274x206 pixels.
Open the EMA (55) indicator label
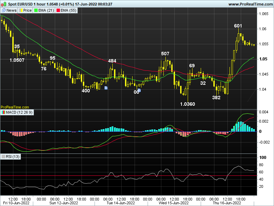68,10
